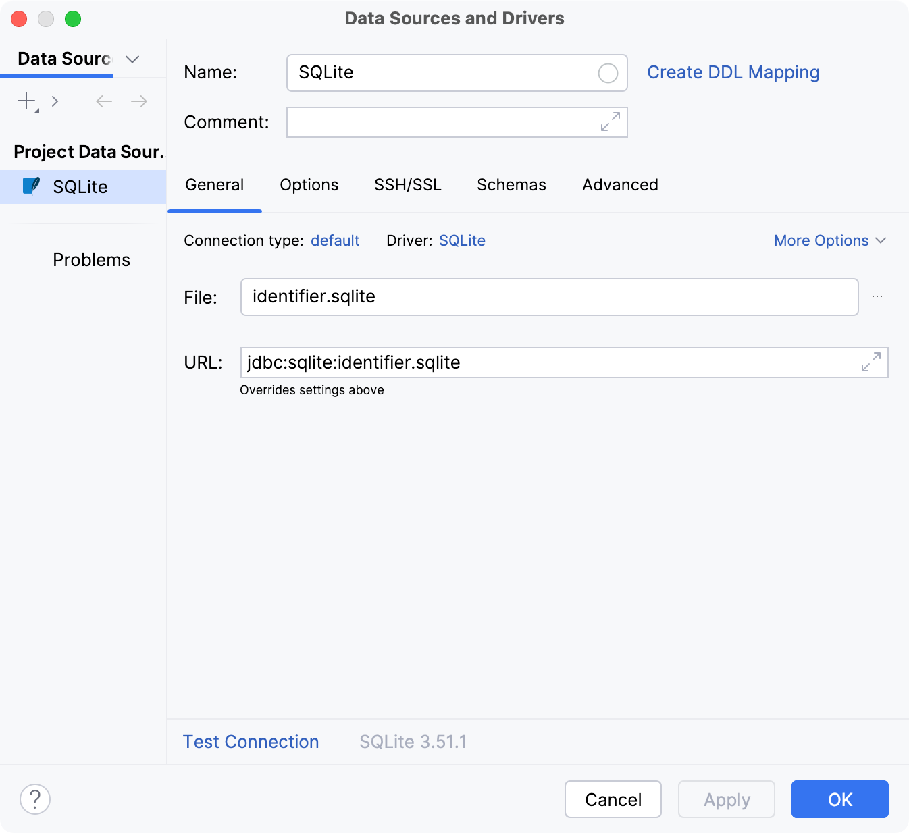Change the connection type from default
Screen dimensions: 909x833
tap(334, 240)
